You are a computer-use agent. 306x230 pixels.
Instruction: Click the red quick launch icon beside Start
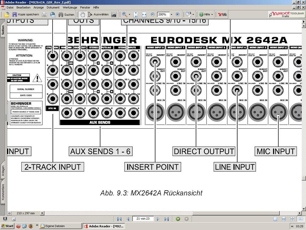[18, 226]
